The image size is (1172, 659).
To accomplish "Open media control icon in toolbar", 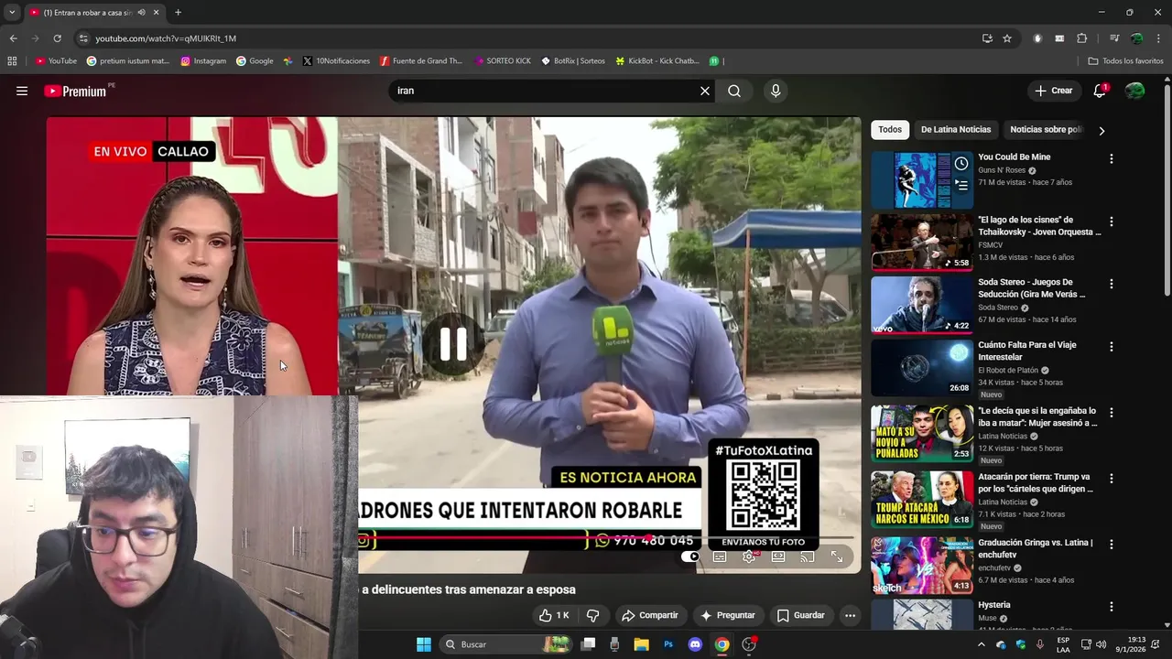I will [x=1114, y=38].
